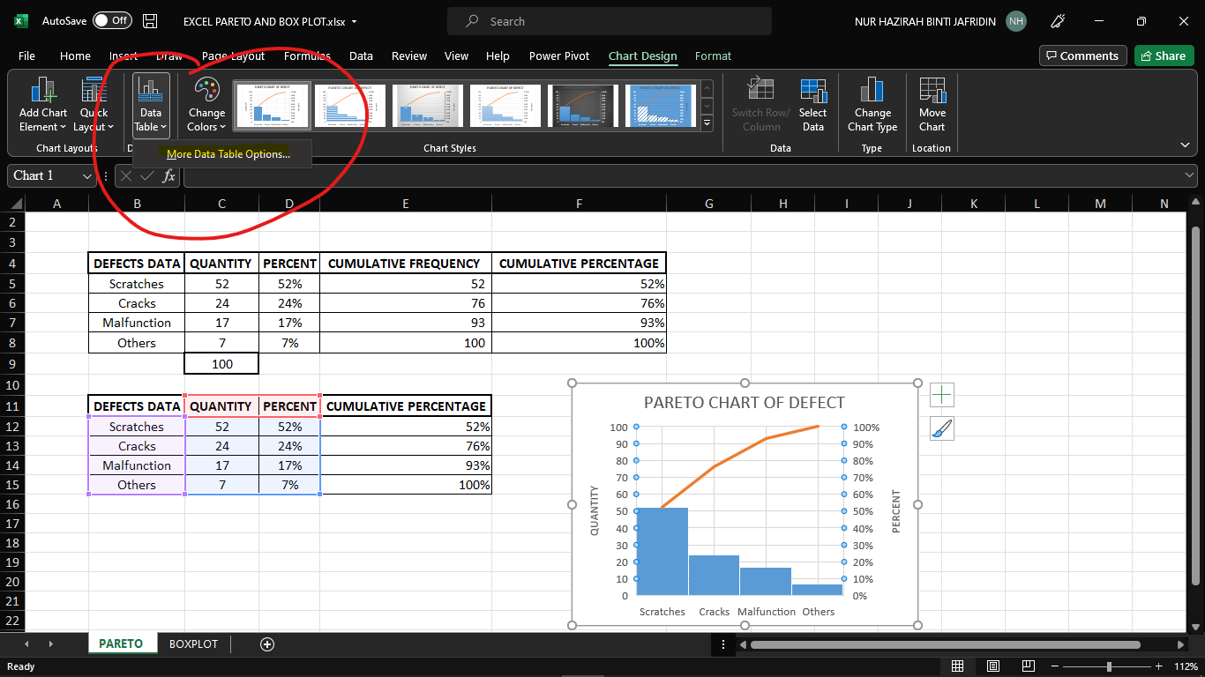
Task: Click the Chart Styles brush button
Action: 941,429
